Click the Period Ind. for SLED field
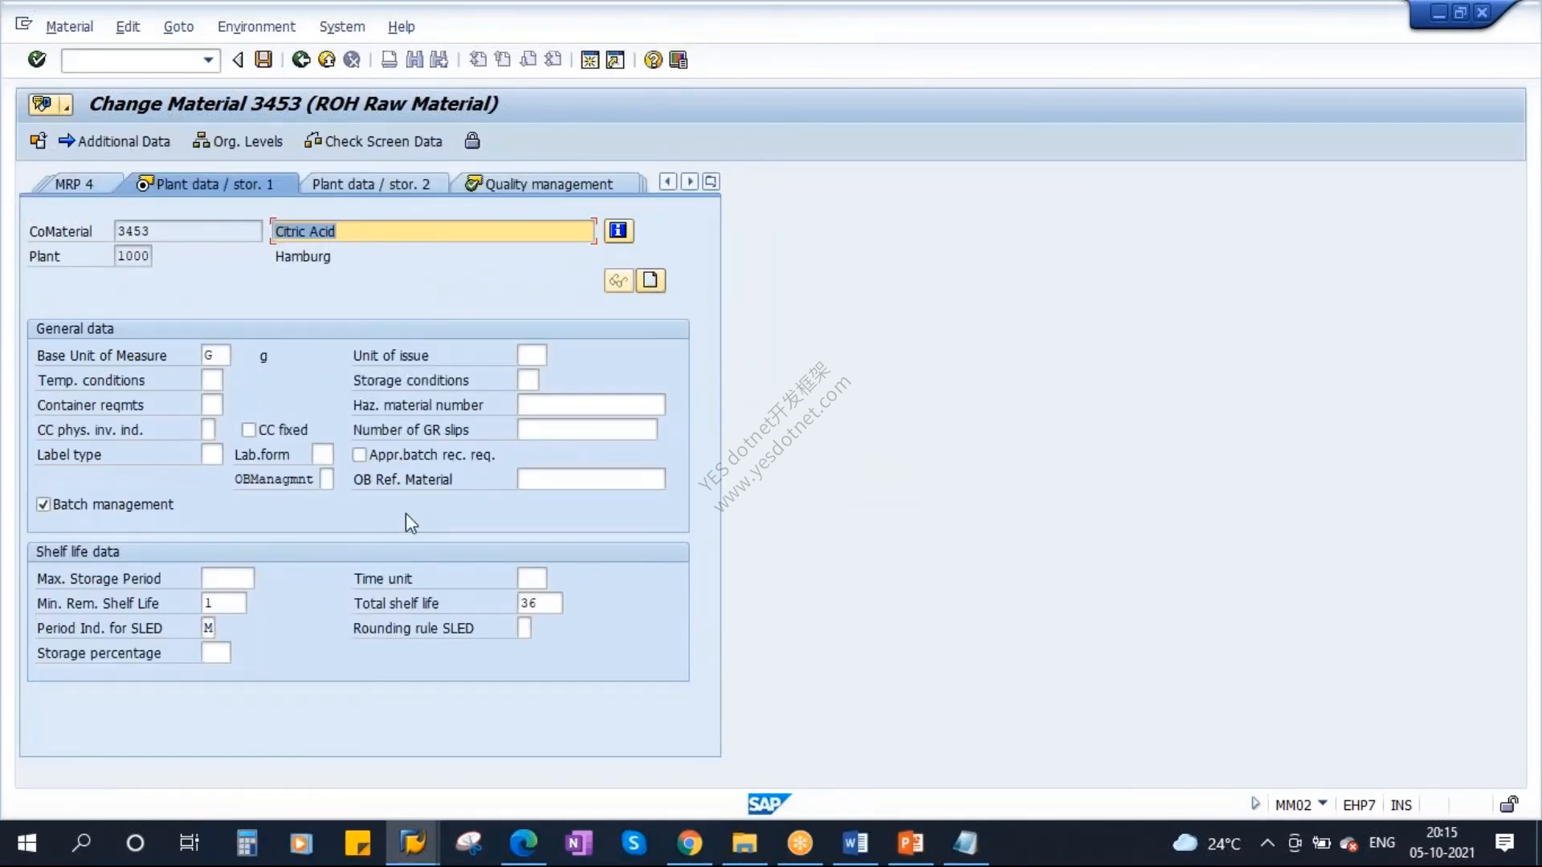 208,628
